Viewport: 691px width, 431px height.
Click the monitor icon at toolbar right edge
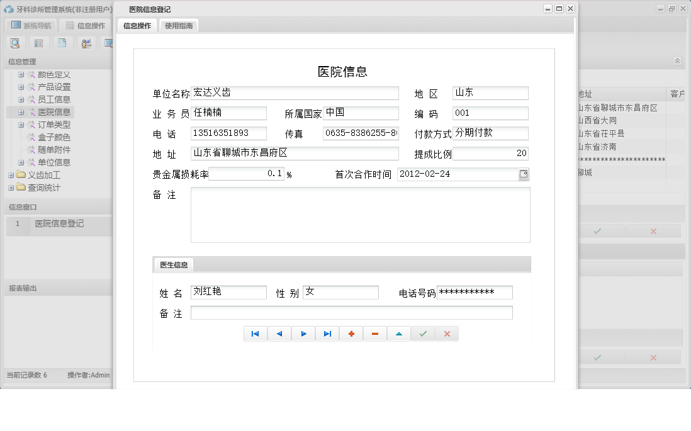click(110, 43)
